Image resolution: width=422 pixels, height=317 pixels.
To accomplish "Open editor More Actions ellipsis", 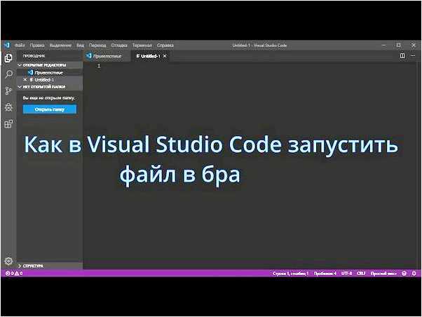I will coord(413,55).
